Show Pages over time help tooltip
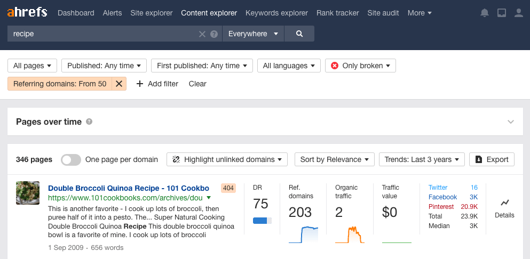 coord(89,122)
